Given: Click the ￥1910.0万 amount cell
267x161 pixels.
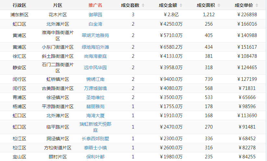Looking at the screenshot, I should pos(171,116).
